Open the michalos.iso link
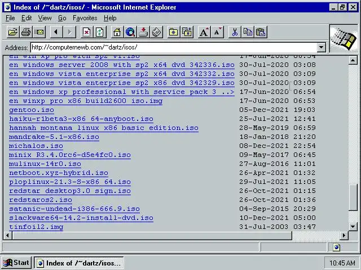361x270 pixels. [x=36, y=146]
